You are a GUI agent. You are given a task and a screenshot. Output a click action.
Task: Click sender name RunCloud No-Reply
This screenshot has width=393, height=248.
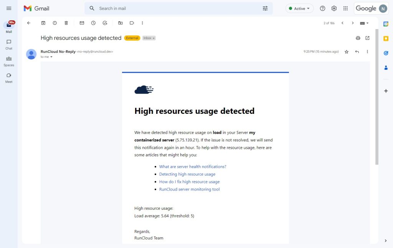(x=58, y=51)
